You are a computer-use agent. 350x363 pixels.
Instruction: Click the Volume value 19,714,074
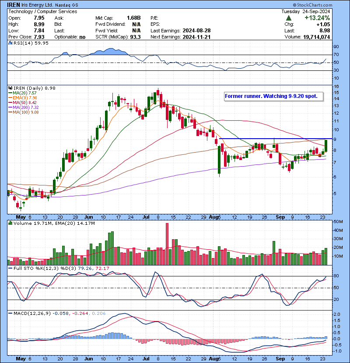pos(316,37)
